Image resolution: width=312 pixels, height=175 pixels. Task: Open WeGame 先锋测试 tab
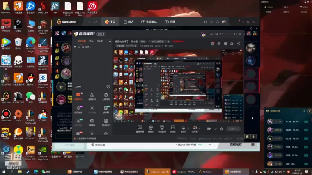tap(149, 22)
